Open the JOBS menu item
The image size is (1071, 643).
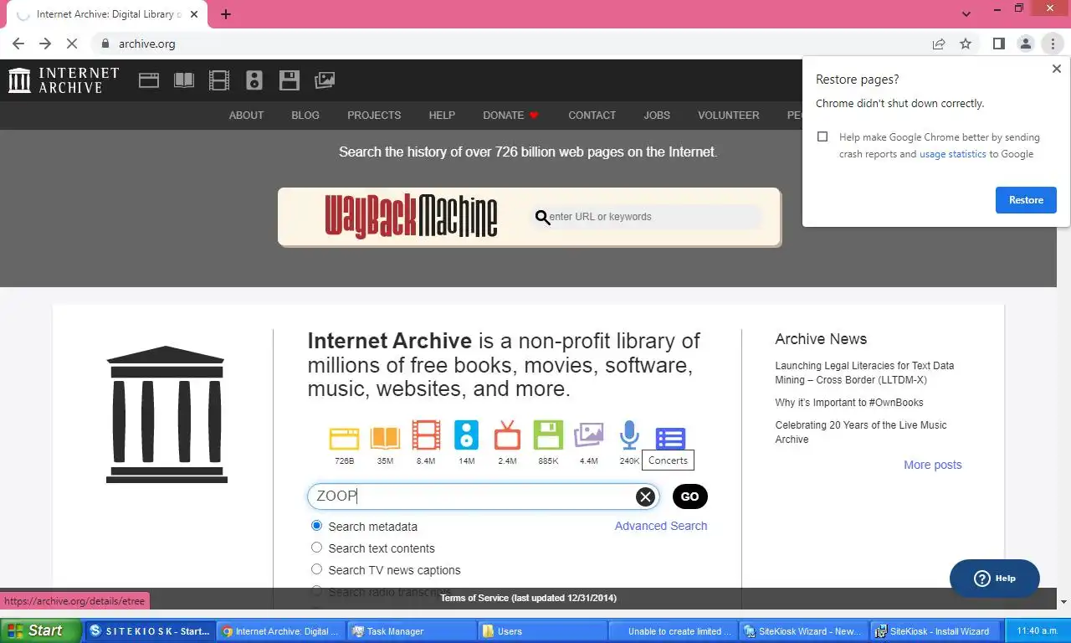(x=657, y=116)
